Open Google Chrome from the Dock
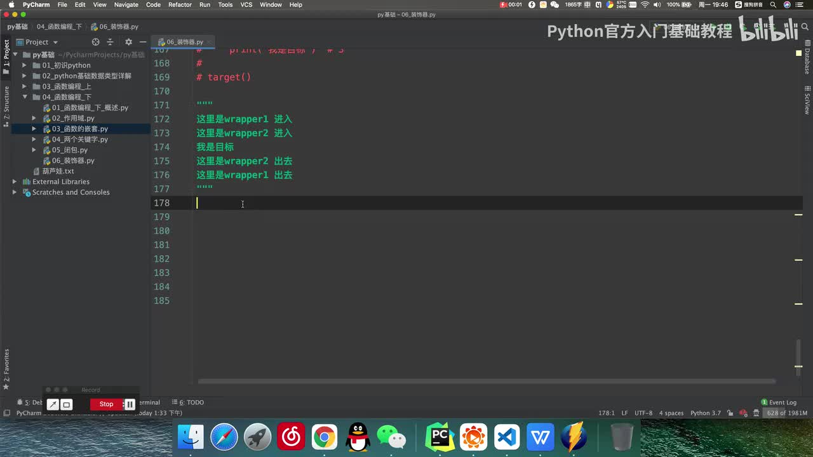Screen dimensions: 813x457 (x=325, y=437)
